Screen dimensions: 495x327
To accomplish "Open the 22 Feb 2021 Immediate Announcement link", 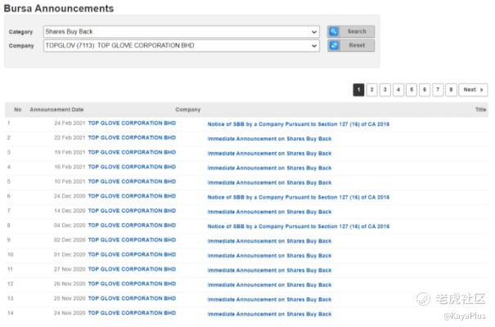I will [270, 139].
